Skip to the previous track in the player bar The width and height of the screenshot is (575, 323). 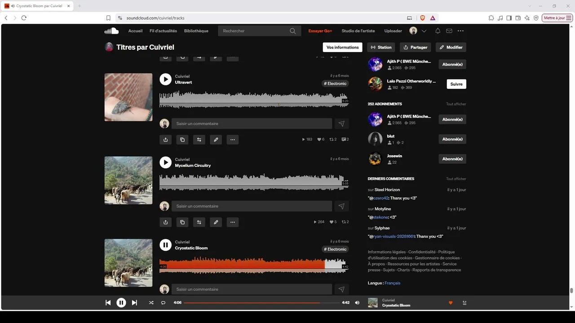click(x=108, y=303)
